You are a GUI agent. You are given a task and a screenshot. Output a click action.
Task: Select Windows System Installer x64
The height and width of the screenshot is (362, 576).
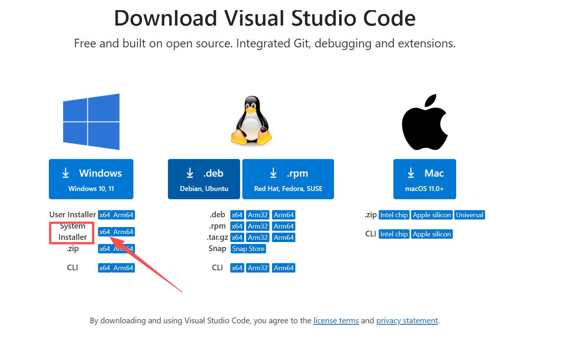105,232
